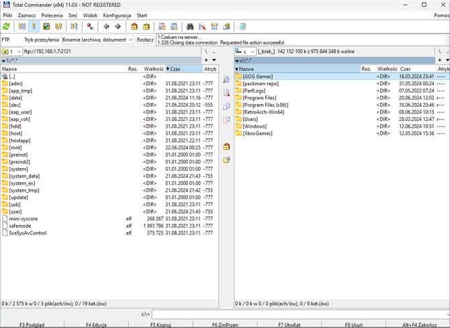Sort left panel by Czas column header
The height and width of the screenshot is (328, 450).
183,69
